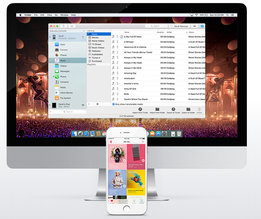Open the playlist gear settings icon

tap(98, 104)
